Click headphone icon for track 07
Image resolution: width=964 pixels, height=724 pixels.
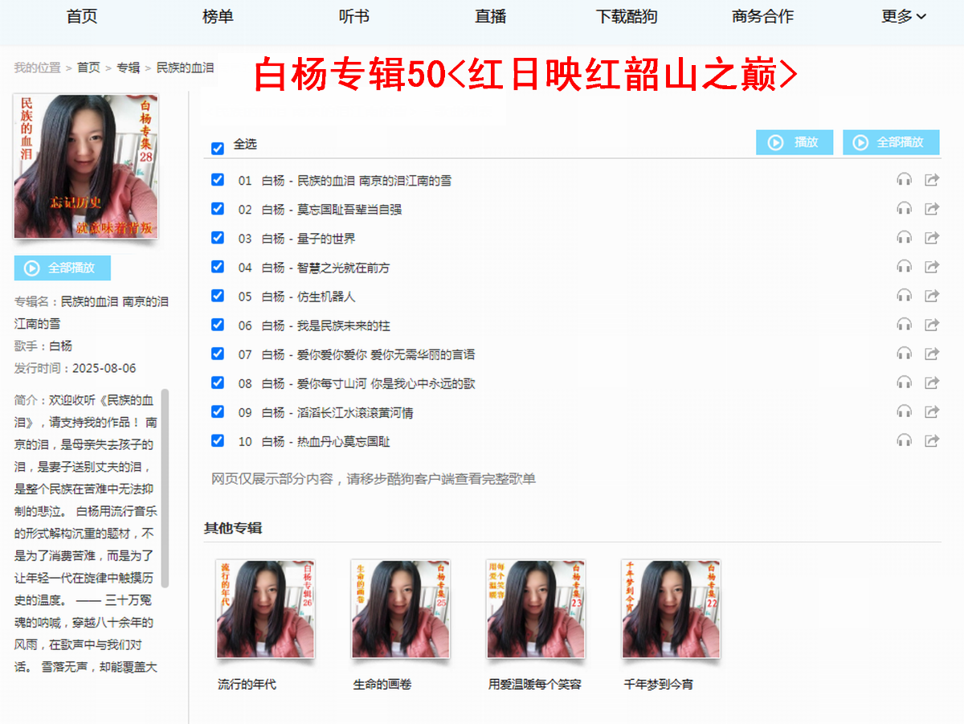(x=905, y=354)
